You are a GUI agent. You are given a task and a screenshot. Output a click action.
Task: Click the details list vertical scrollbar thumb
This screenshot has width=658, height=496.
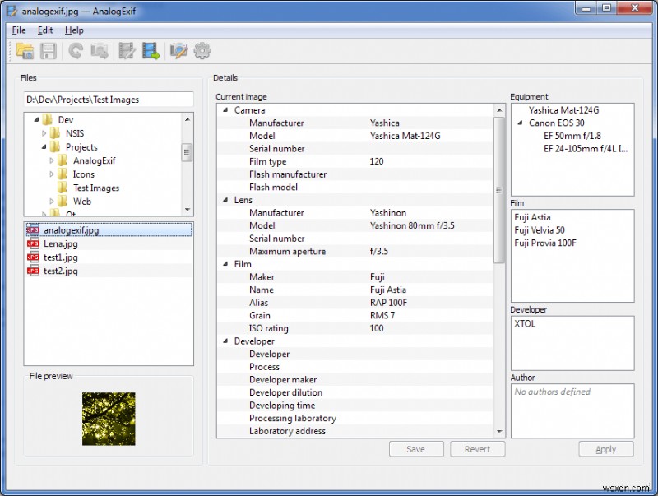pos(499,189)
